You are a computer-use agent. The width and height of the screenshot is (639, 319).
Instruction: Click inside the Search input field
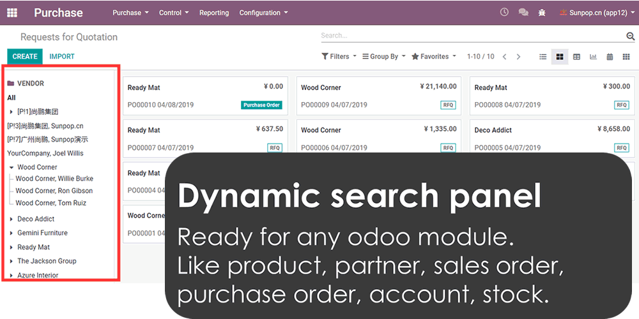pos(470,36)
